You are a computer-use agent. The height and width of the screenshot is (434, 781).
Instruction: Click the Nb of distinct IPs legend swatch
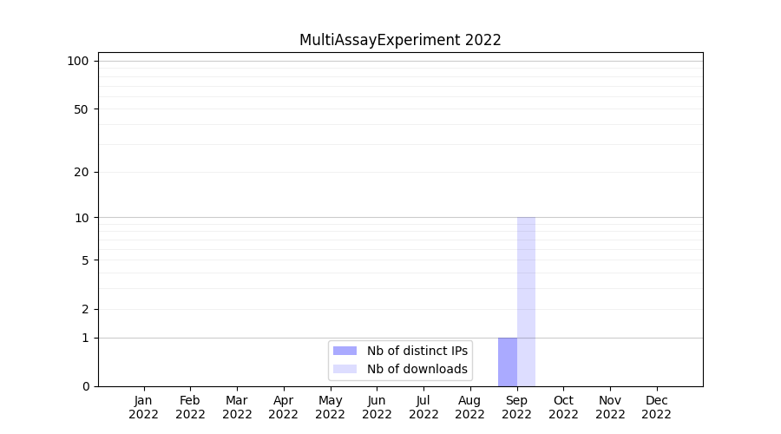(x=345, y=351)
